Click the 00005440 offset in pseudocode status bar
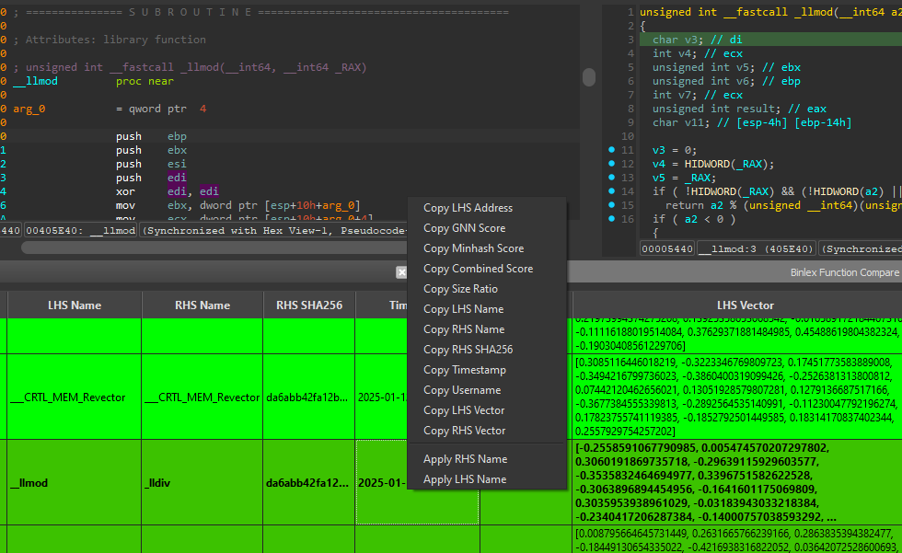Image resolution: width=902 pixels, height=553 pixels. click(x=667, y=249)
